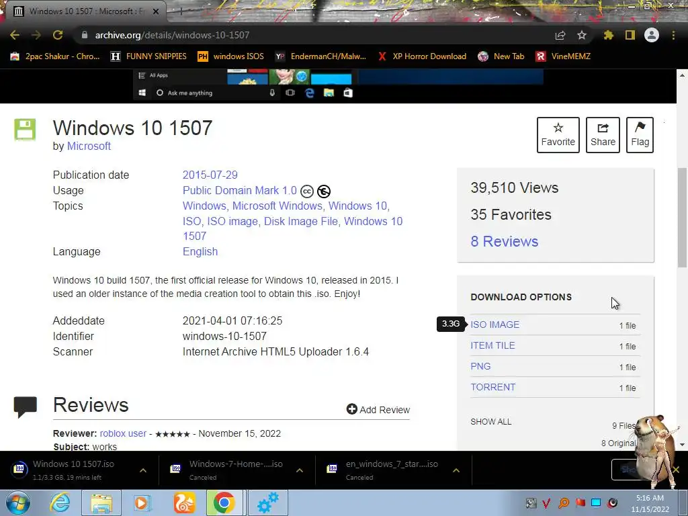This screenshot has width=688, height=516.
Task: Open the windows ISOS bookmark
Action: click(231, 56)
